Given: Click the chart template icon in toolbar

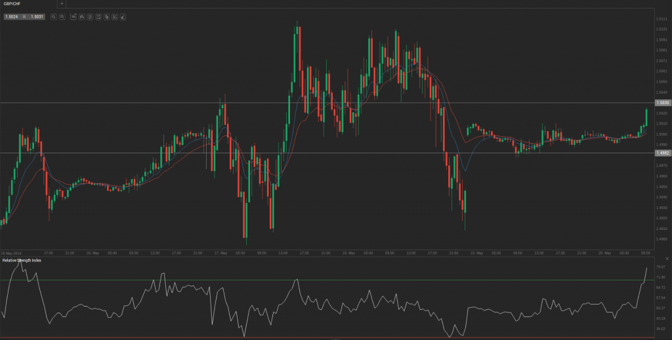Looking at the screenshot, I should coord(98,16).
